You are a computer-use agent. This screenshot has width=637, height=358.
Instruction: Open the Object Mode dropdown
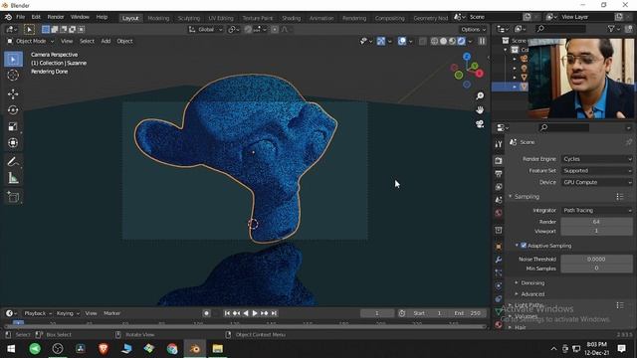point(31,41)
